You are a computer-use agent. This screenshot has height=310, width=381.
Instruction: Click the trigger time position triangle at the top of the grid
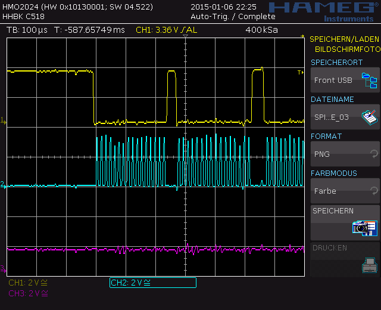pyautogui.click(x=185, y=36)
